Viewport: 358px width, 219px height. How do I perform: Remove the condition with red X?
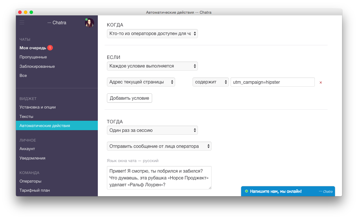point(321,83)
